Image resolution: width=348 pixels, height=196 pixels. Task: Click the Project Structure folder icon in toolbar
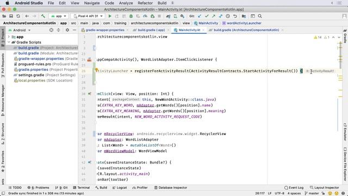[244, 16]
